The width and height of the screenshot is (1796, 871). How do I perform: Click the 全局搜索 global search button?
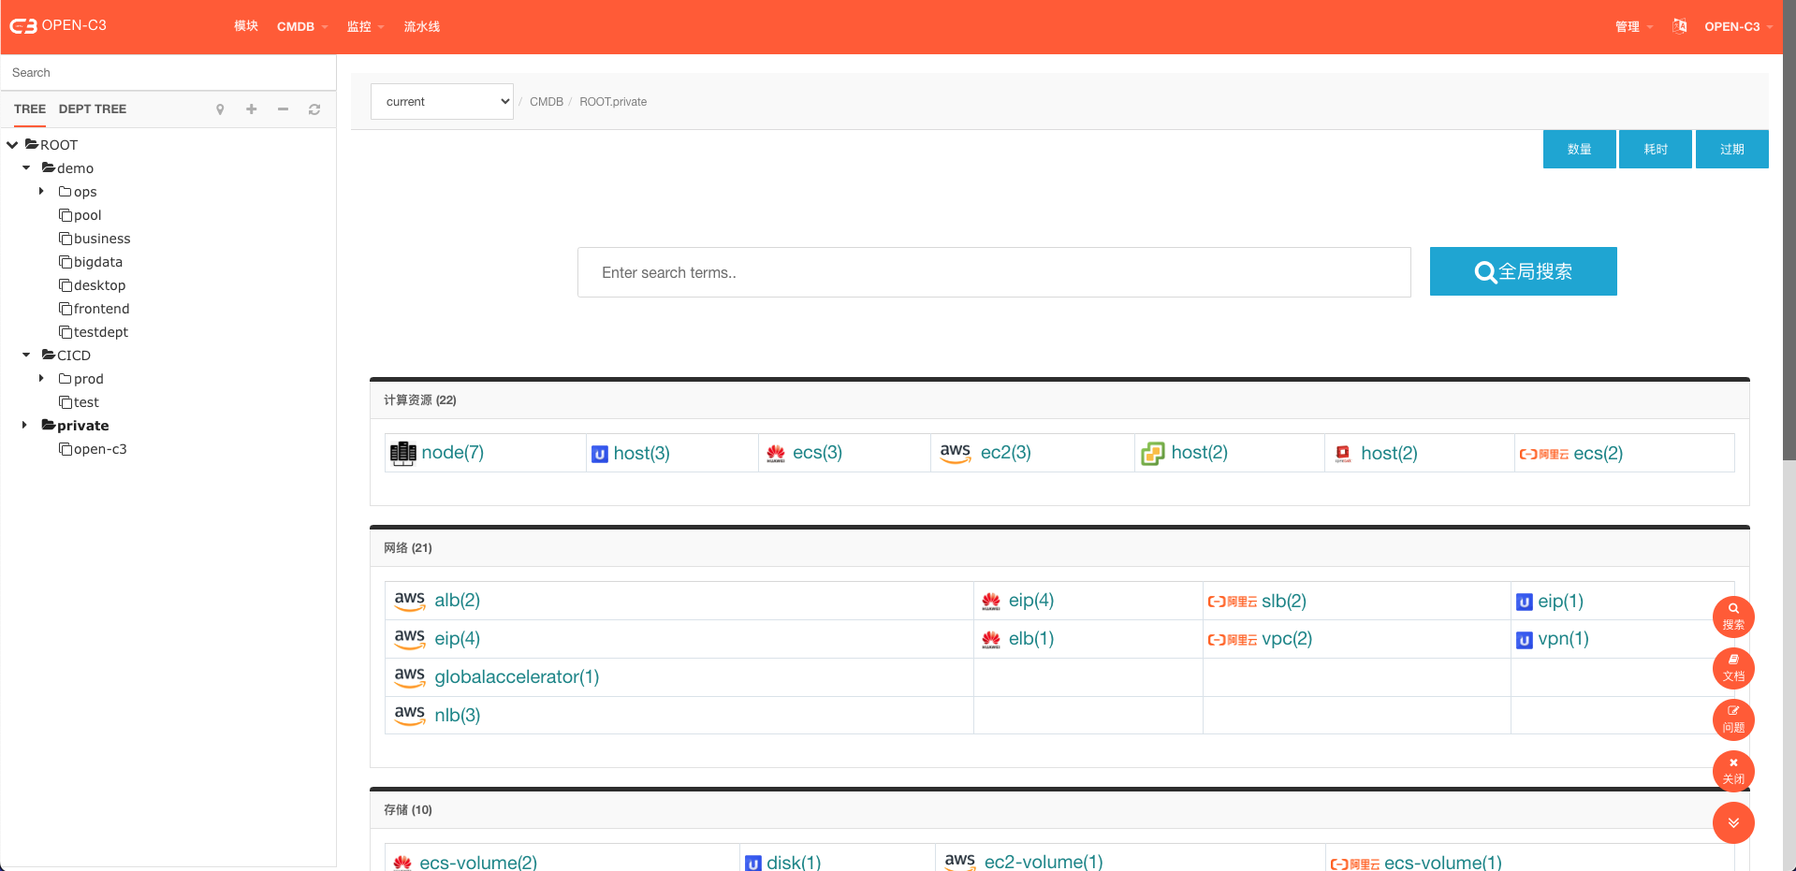pyautogui.click(x=1523, y=271)
